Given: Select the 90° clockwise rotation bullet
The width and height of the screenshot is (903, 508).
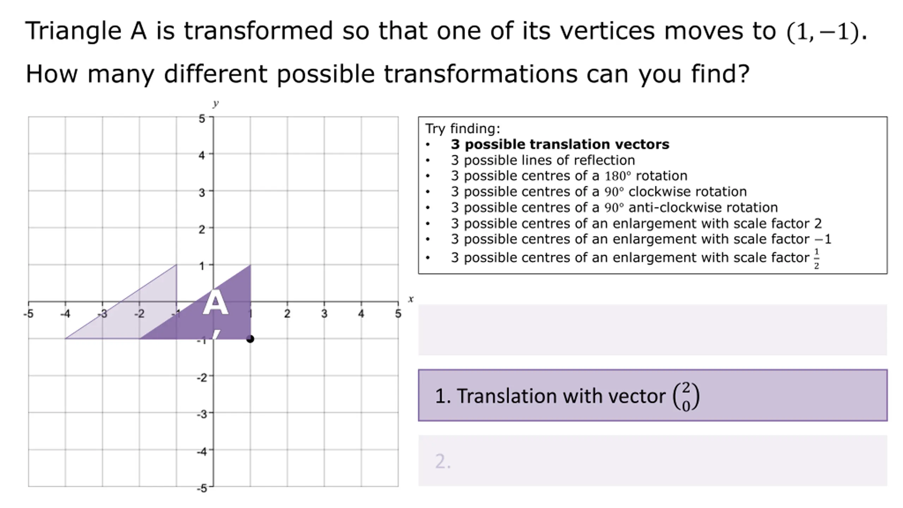Looking at the screenshot, I should tap(599, 192).
